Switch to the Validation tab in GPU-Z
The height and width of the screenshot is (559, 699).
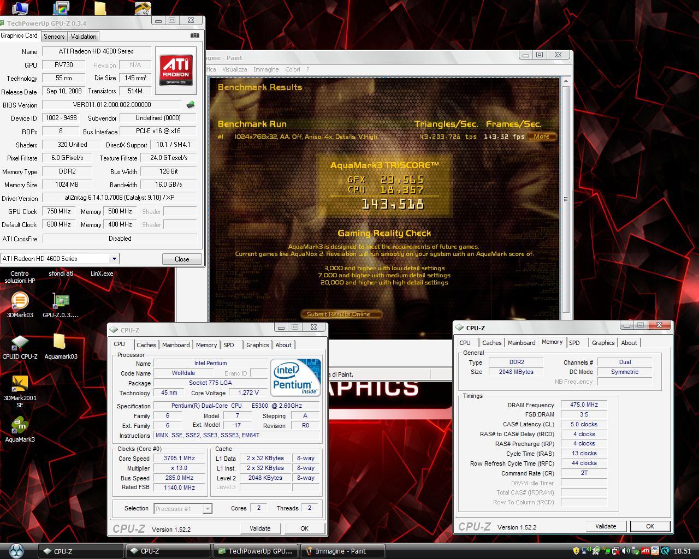[84, 36]
